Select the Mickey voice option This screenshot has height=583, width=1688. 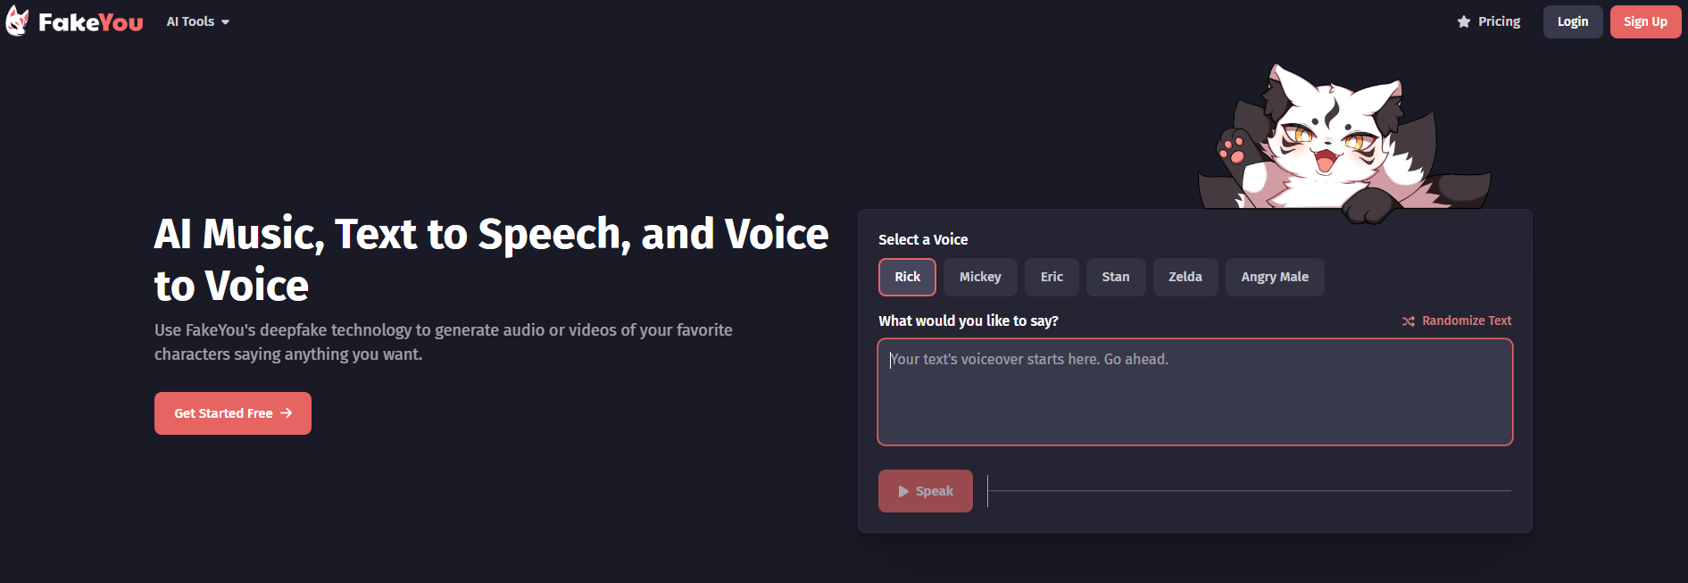pyautogui.click(x=980, y=277)
